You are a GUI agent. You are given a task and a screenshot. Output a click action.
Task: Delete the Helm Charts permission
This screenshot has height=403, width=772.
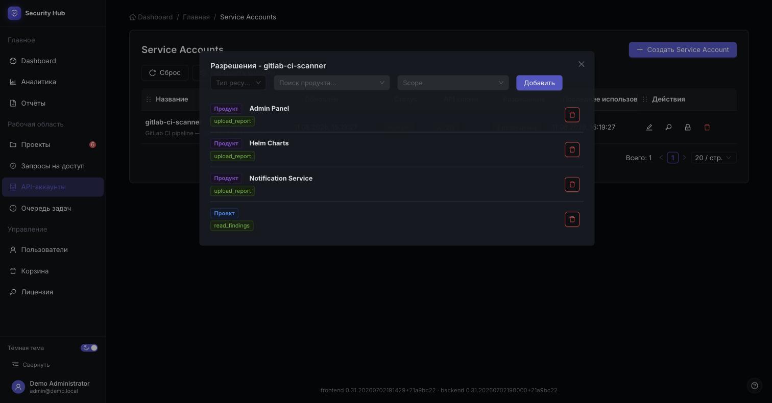[x=572, y=149]
